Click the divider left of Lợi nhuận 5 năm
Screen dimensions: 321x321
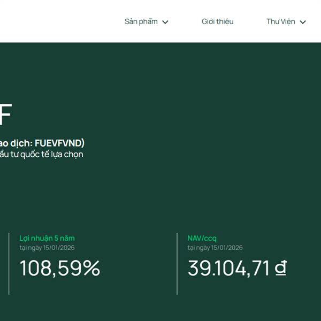(x=9, y=263)
